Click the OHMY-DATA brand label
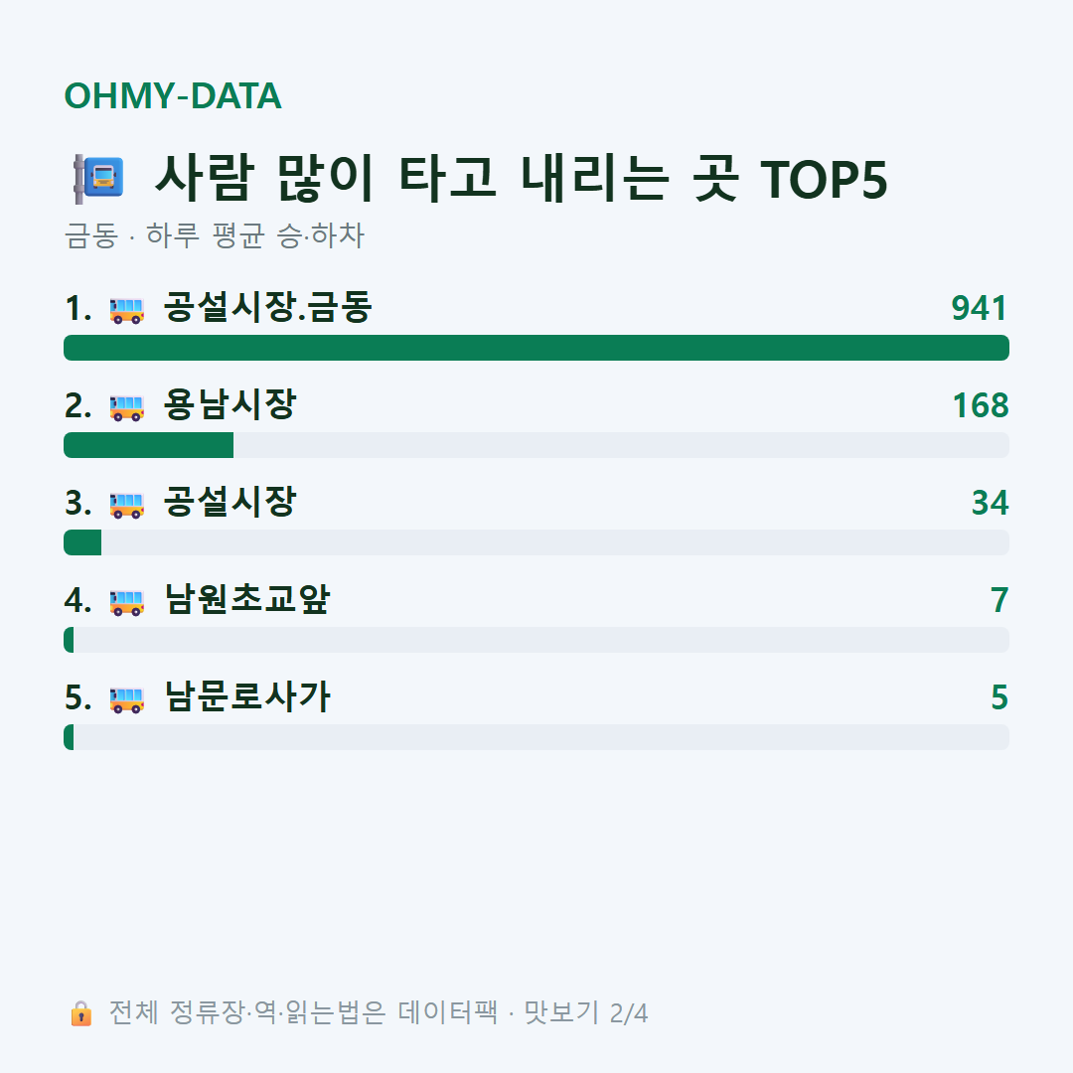Viewport: 1073px width, 1073px height. click(173, 95)
